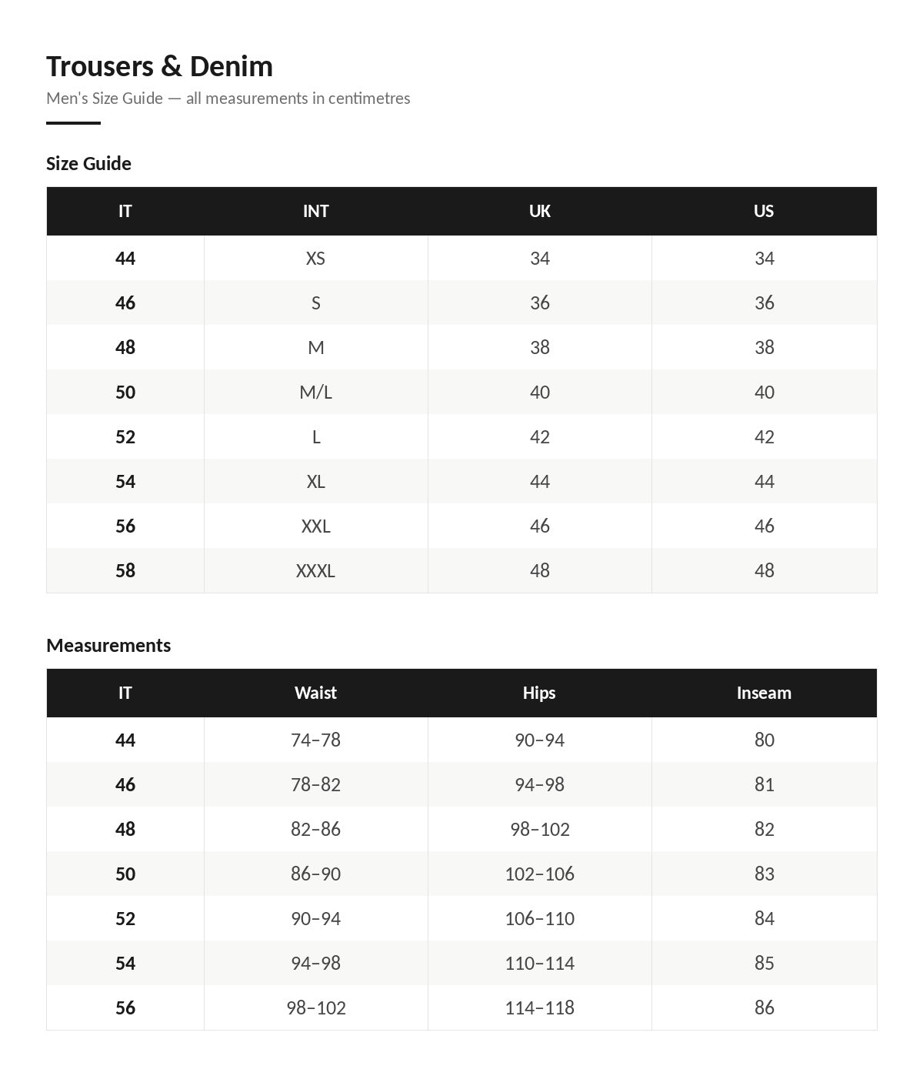
Task: Click the 86–90 waist measurement cell
Action: pyautogui.click(x=315, y=874)
